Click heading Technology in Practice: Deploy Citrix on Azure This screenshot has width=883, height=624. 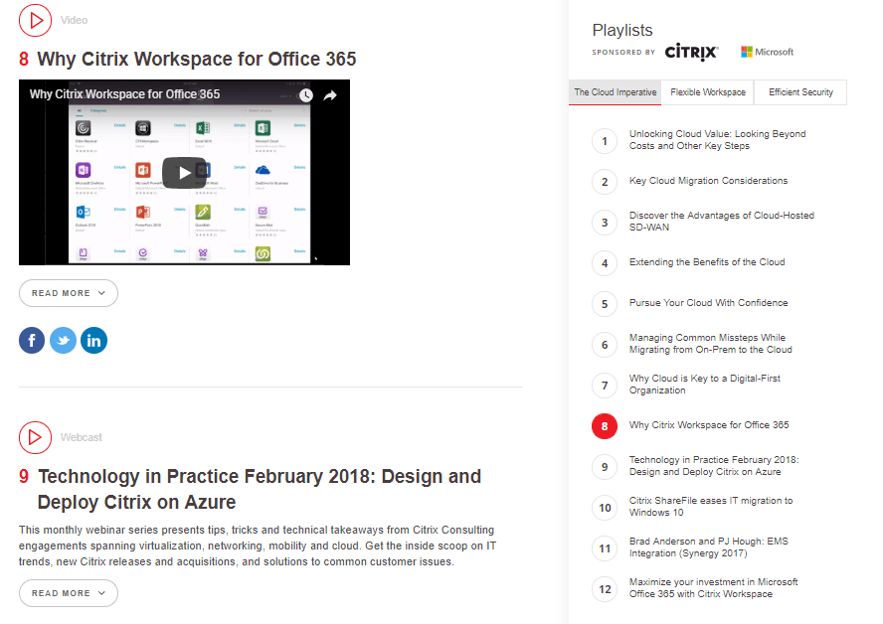(x=260, y=489)
